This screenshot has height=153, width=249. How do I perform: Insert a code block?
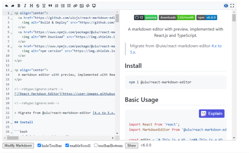[x=88, y=6]
